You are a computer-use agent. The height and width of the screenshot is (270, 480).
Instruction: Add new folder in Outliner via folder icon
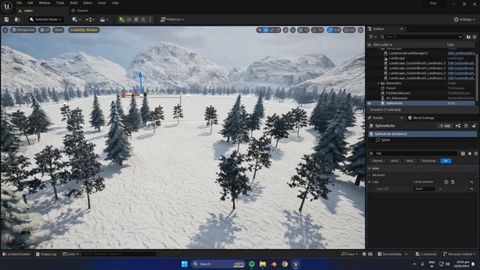[468, 37]
